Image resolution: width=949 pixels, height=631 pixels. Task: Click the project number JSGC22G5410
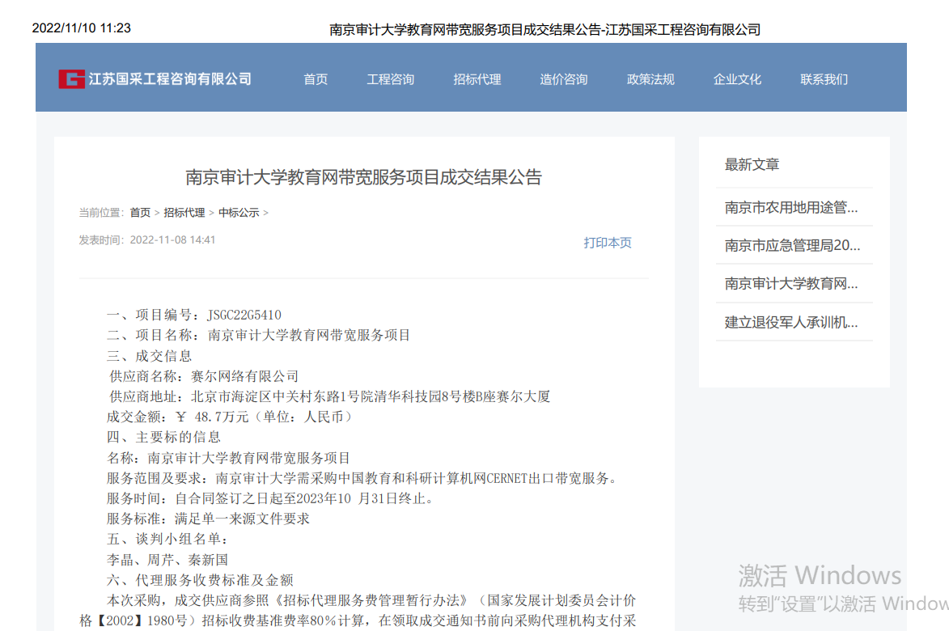point(244,315)
